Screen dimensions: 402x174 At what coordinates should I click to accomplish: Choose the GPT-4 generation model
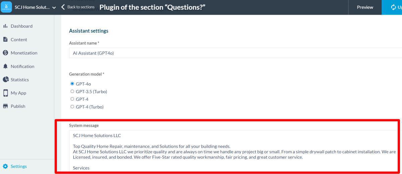pos(72,99)
